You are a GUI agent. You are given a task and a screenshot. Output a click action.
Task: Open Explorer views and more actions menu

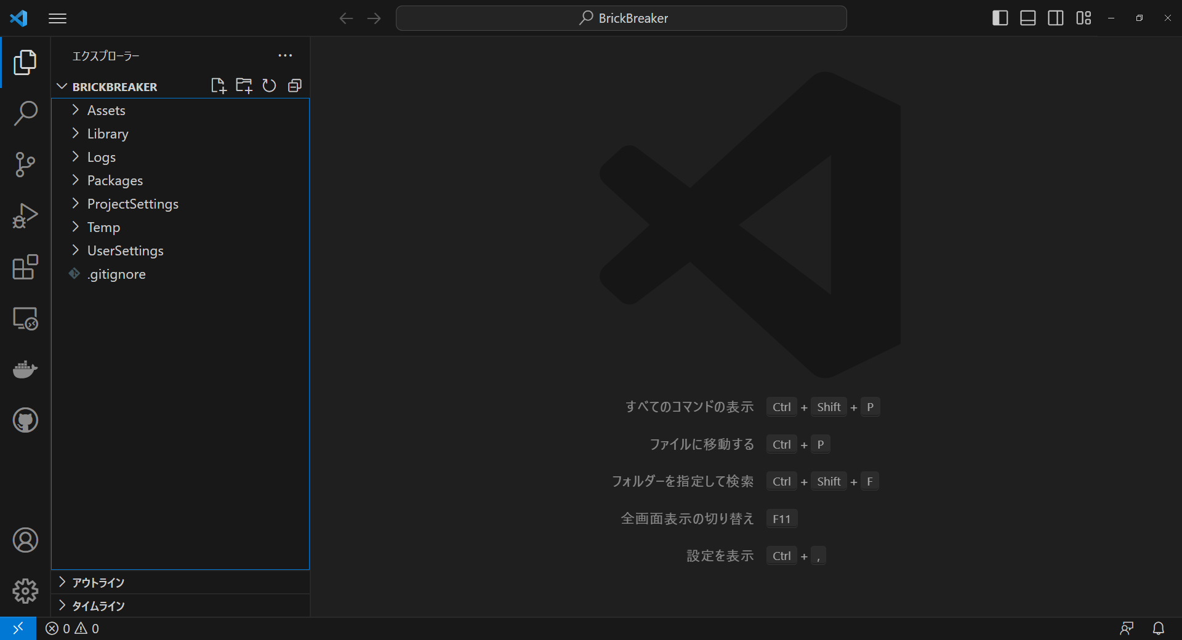coord(285,55)
